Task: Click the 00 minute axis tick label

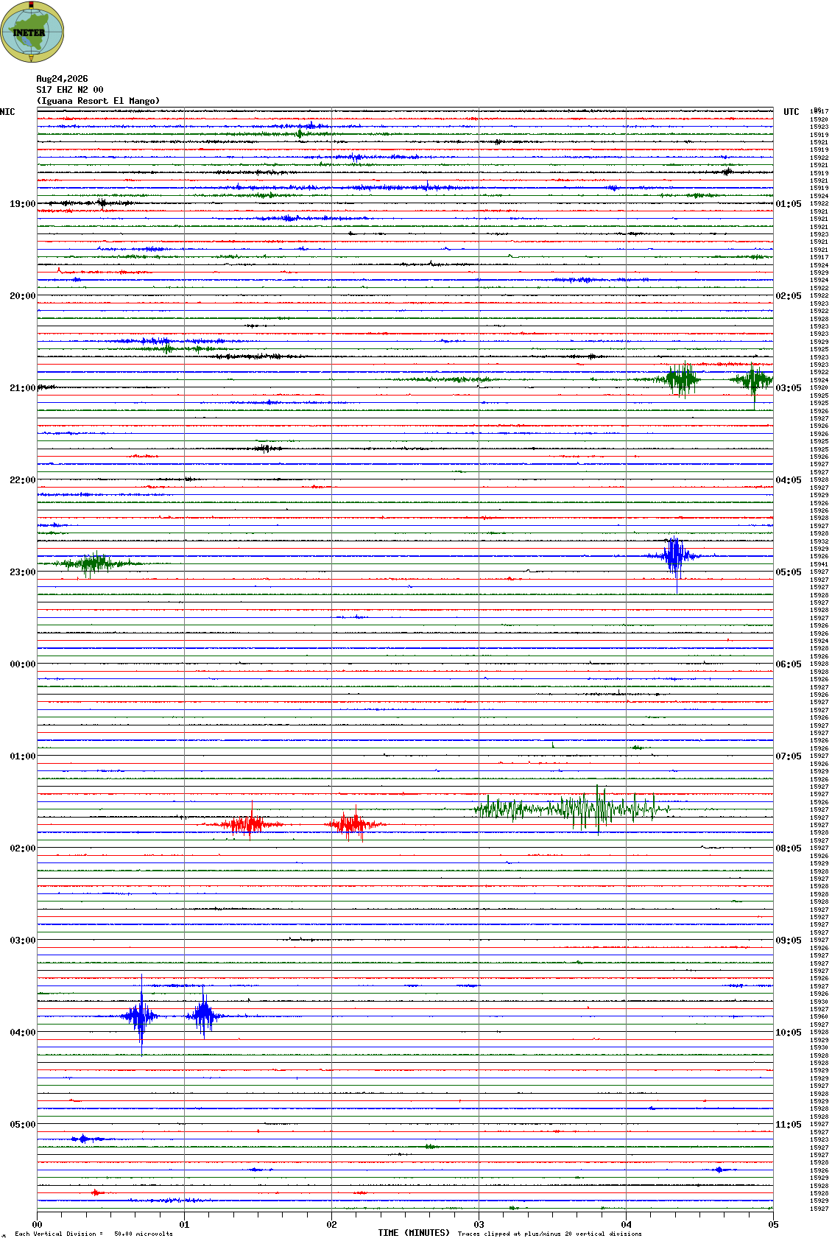Action: coord(38,1225)
